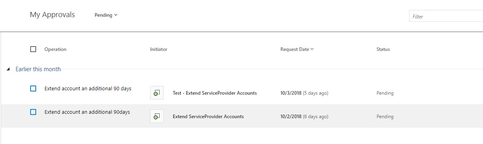The width and height of the screenshot is (483, 144).
Task: Click workflow icon for Test - Extend ServiceProvider Accounts
Action: (x=157, y=93)
